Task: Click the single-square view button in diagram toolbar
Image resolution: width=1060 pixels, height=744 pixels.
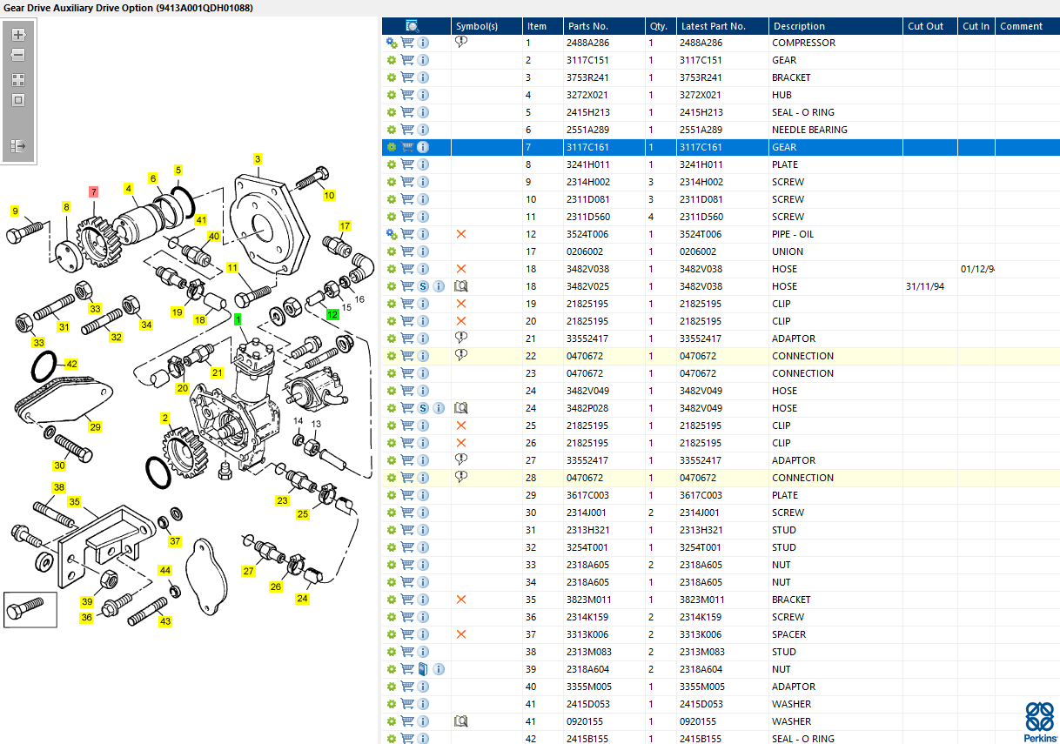Action: click(x=17, y=100)
